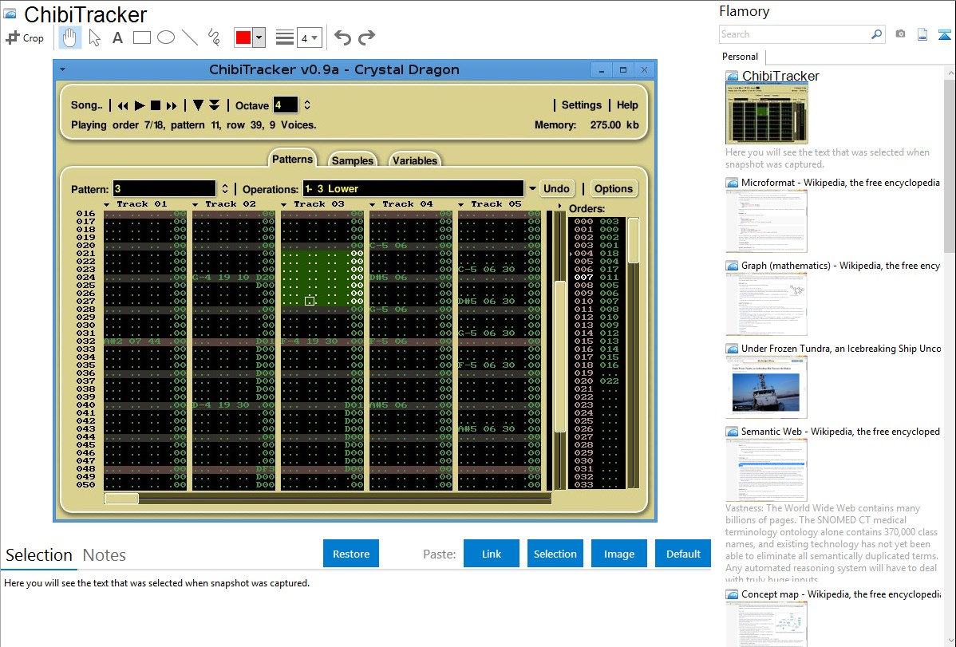Click the camera capture icon
Viewport: 956px width, 647px height.
click(900, 34)
